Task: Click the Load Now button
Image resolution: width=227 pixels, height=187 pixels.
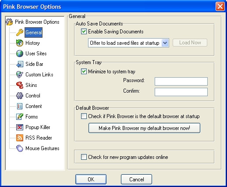Action: point(190,43)
